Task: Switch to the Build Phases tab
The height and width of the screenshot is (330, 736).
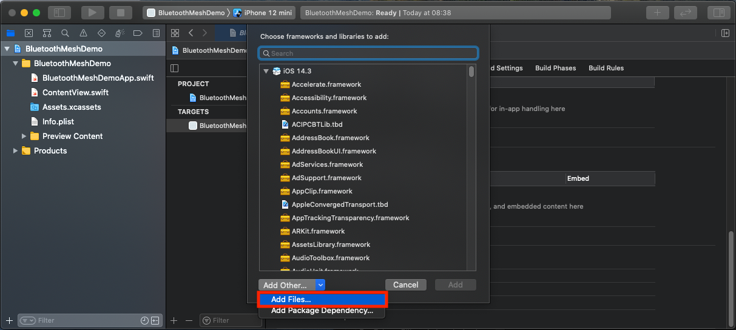Action: [555, 68]
